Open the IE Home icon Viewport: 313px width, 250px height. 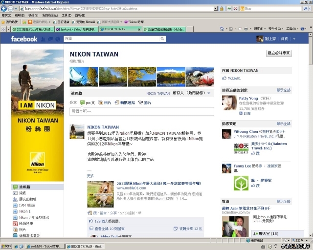coord(222,29)
